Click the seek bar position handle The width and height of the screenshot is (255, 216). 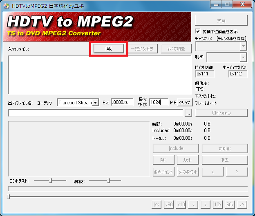click(x=9, y=197)
